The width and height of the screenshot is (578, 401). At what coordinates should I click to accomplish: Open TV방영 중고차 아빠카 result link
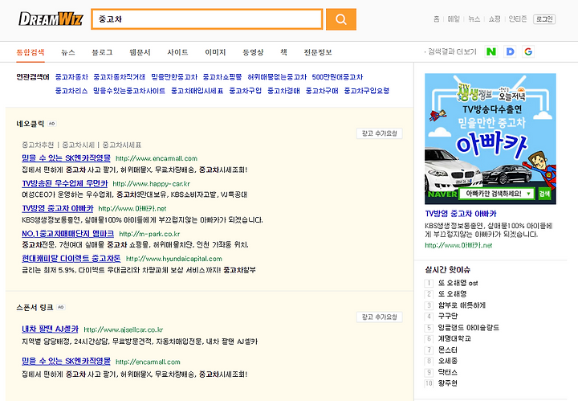pos(58,208)
